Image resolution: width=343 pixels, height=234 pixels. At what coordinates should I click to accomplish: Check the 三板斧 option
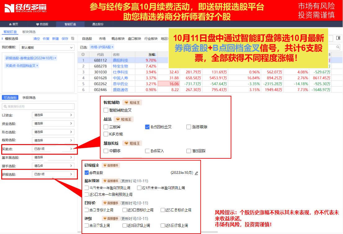pos(106,127)
